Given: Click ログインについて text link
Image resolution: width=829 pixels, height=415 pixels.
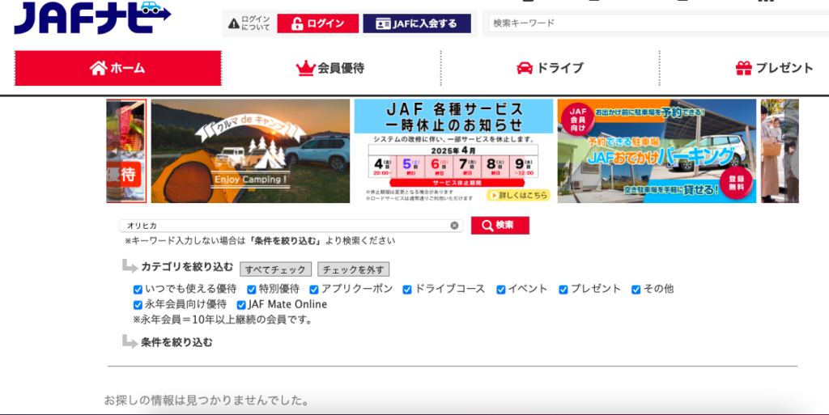Looking at the screenshot, I should (x=255, y=23).
